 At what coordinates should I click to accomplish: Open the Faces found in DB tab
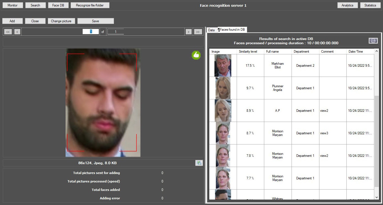click(x=232, y=30)
